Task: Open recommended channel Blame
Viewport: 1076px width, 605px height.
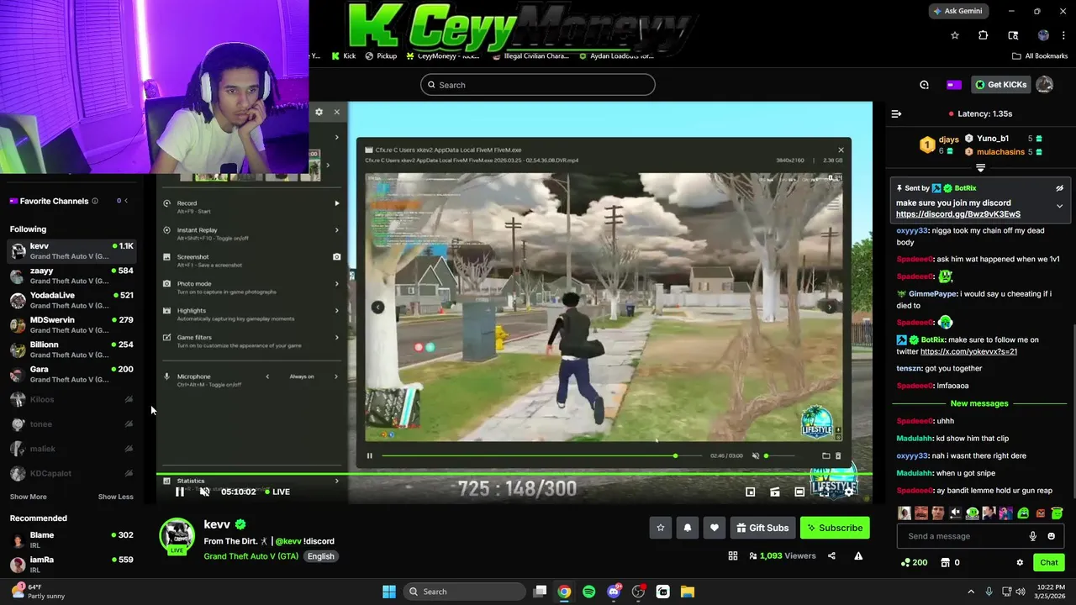Action: [71, 539]
